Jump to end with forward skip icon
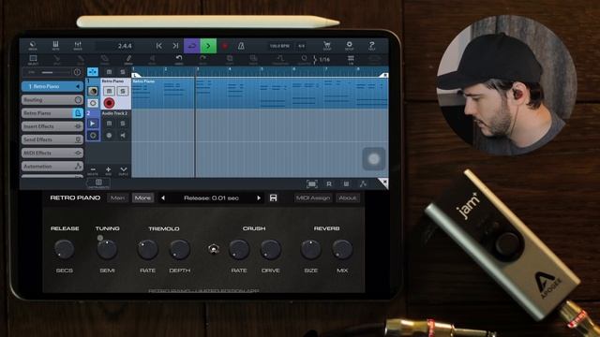The width and height of the screenshot is (600, 337). pos(175,46)
